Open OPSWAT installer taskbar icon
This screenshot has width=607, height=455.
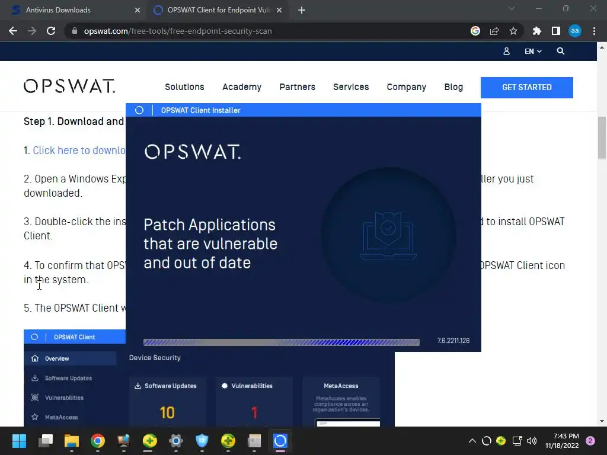click(280, 441)
